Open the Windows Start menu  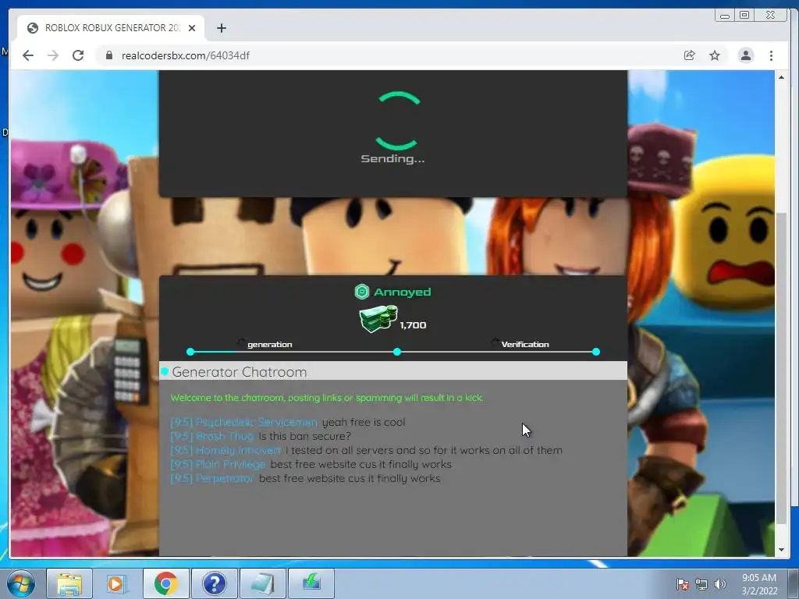(21, 583)
